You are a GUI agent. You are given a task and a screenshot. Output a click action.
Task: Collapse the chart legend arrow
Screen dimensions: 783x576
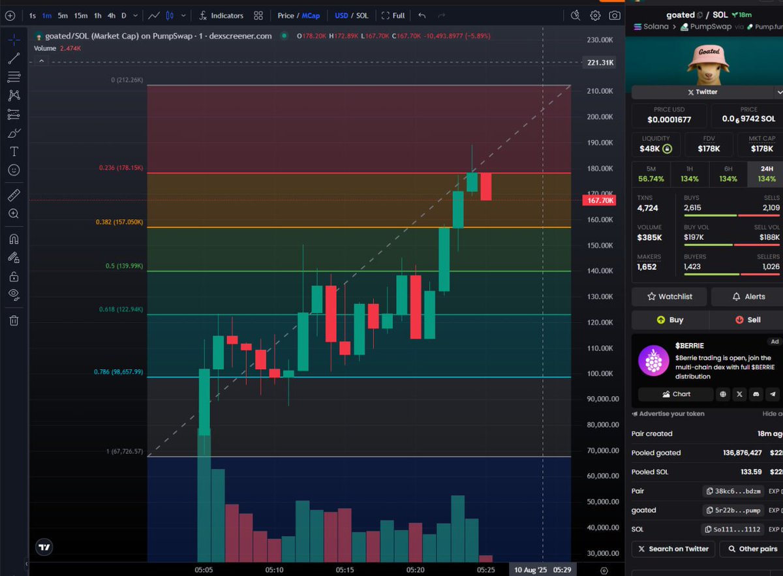click(x=41, y=61)
